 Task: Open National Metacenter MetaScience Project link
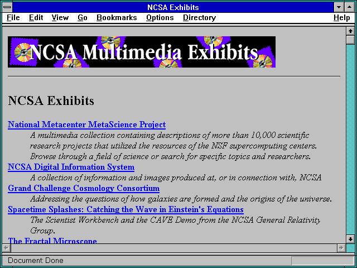tap(87, 125)
